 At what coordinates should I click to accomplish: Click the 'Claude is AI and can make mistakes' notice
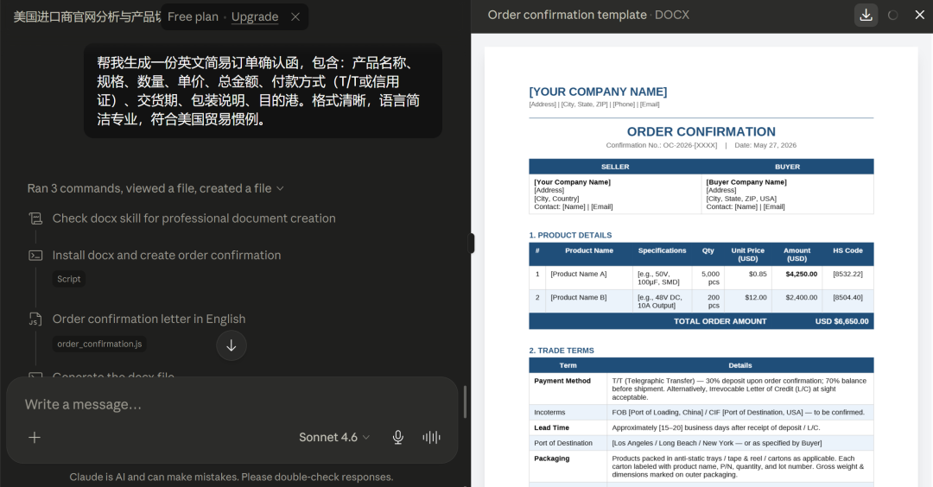tap(231, 477)
